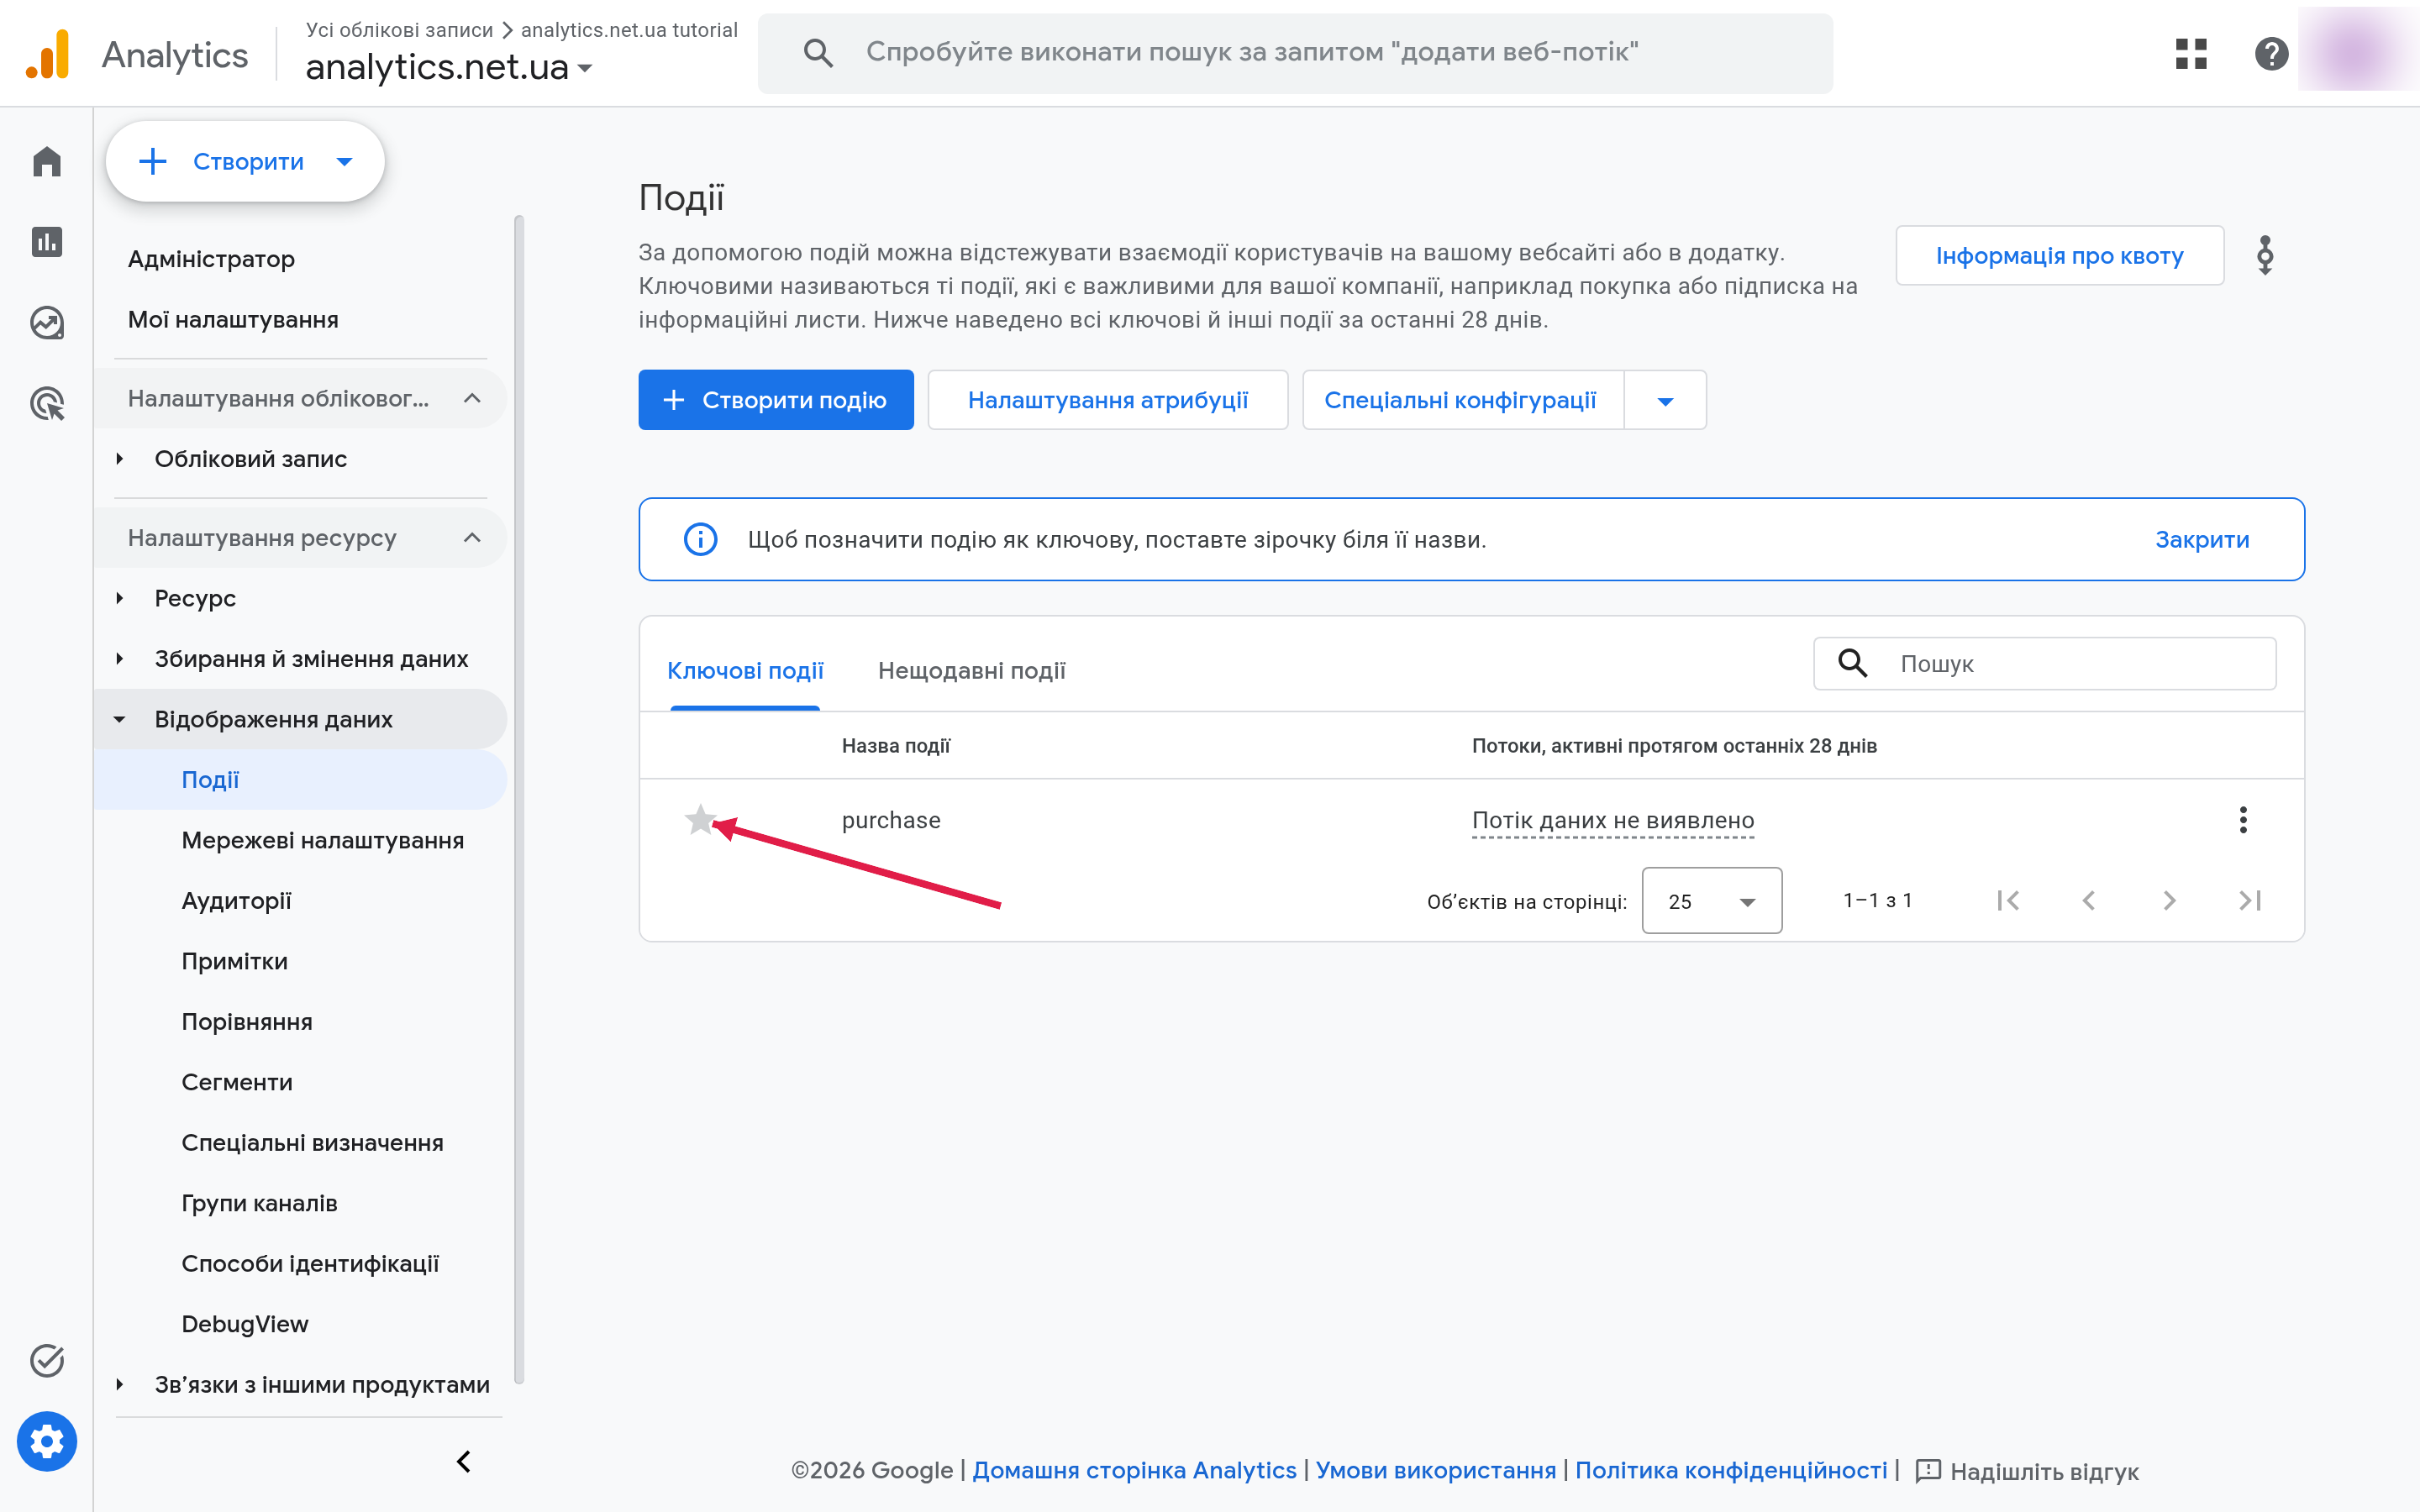Screen dimensions: 2420x1512
Task: Open Політика конфіденційності link
Action: [1731, 1470]
